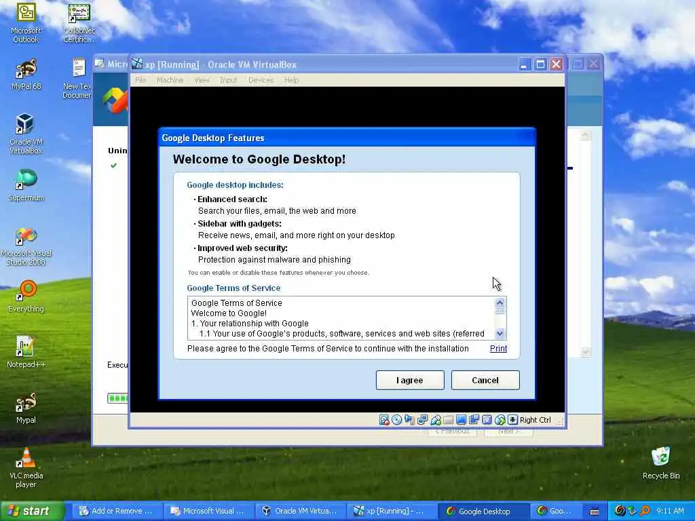Click the Previous button in background installer window

tap(452, 431)
